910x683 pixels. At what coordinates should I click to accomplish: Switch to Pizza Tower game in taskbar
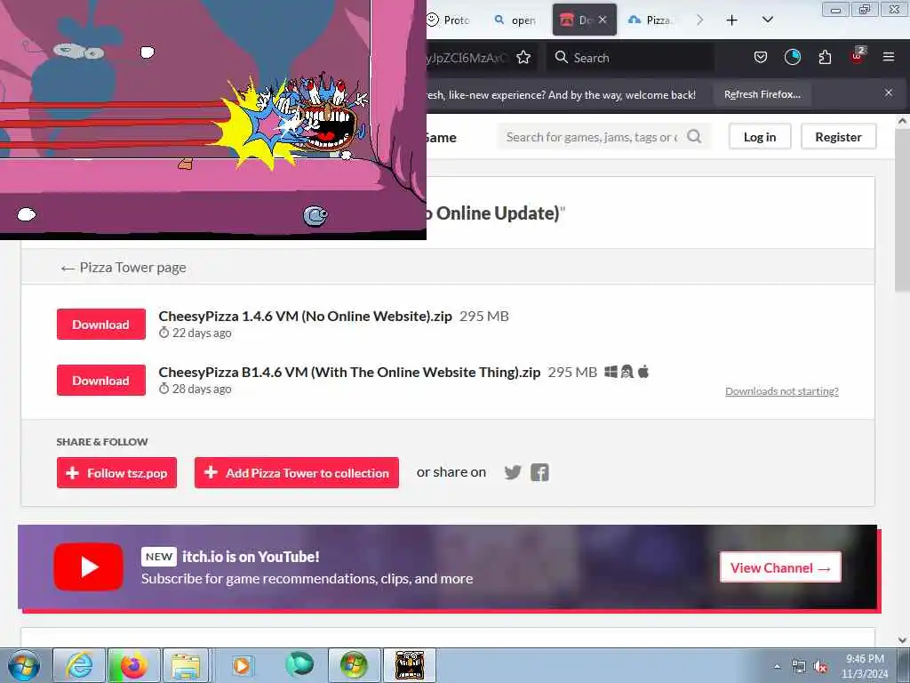(410, 665)
